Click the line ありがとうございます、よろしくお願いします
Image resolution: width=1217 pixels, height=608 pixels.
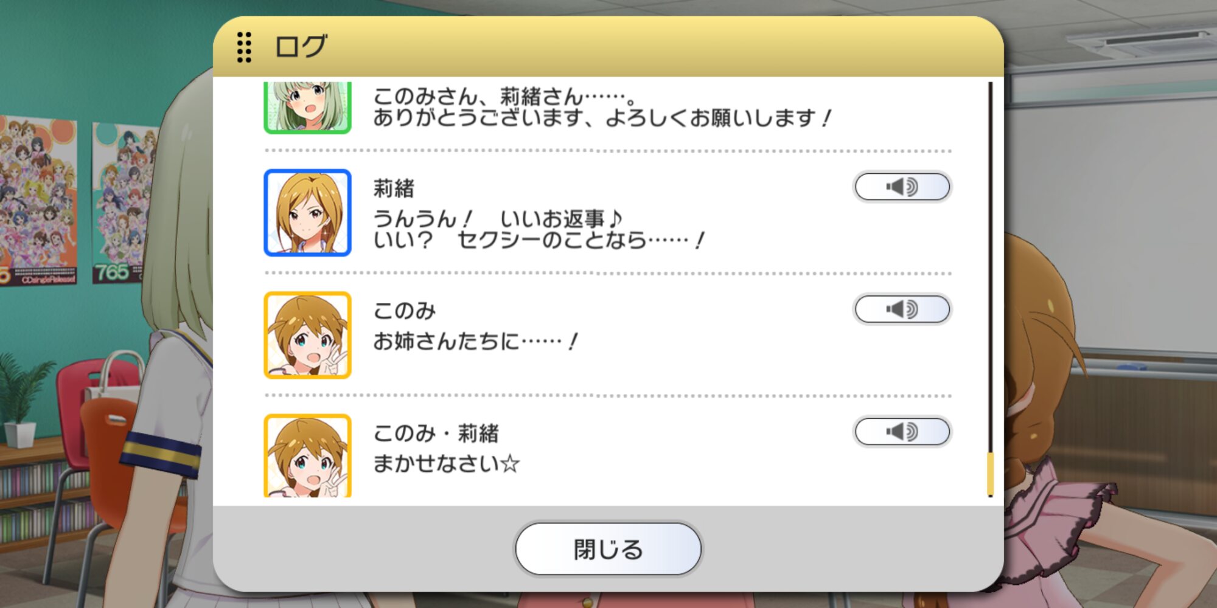click(602, 117)
